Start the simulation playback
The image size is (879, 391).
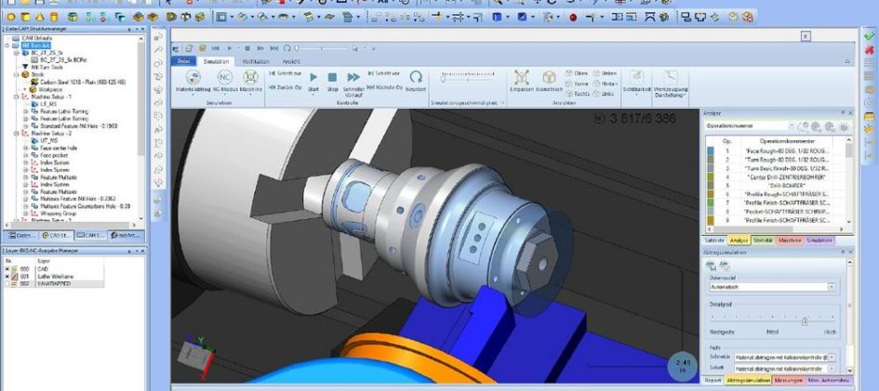coord(313,80)
